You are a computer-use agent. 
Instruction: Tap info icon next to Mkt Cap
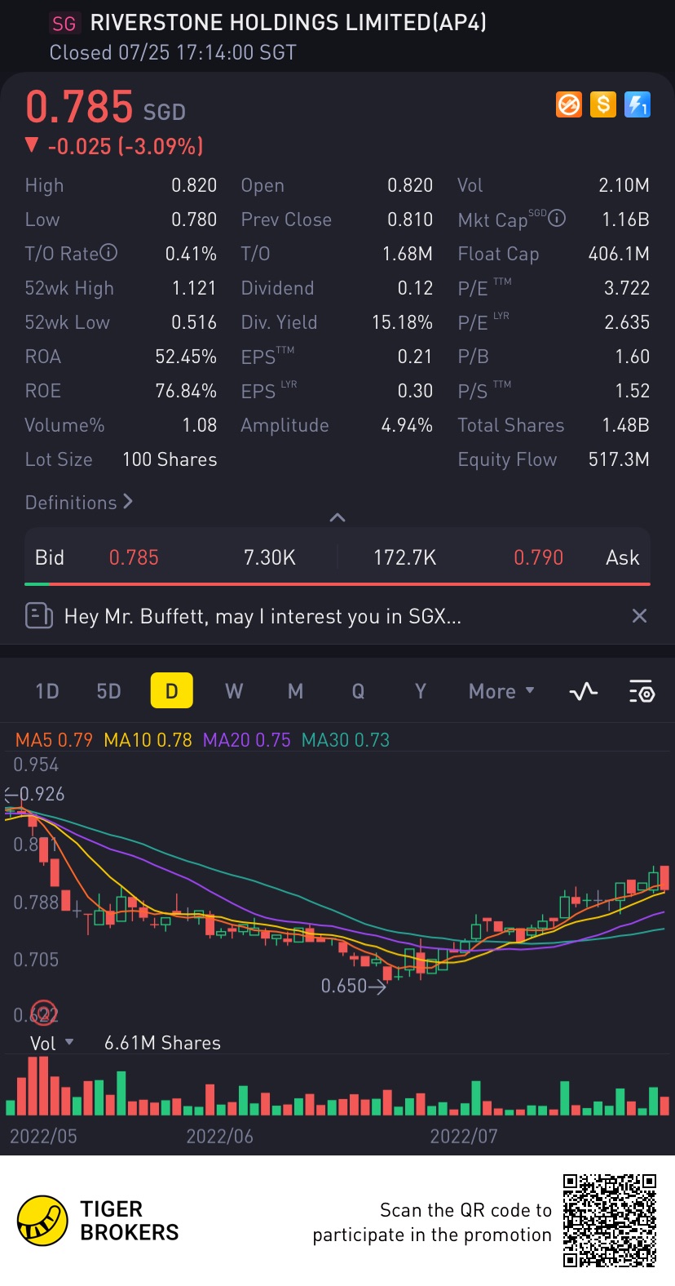(557, 218)
